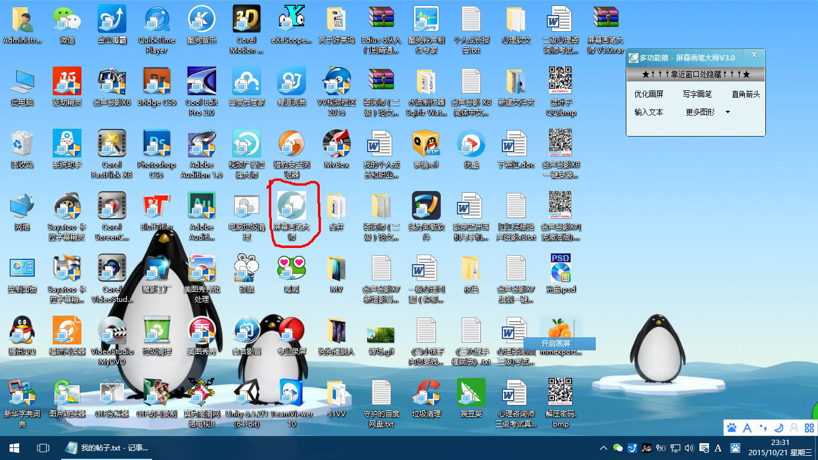Open the 猎豹安全浏览器 shortcut
The width and height of the screenshot is (818, 460).
click(x=292, y=154)
